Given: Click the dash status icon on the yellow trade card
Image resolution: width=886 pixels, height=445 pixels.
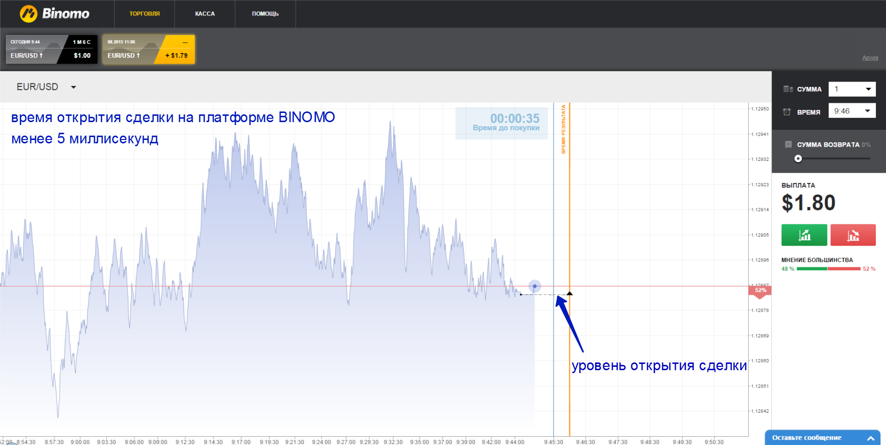Looking at the screenshot, I should click(x=185, y=42).
